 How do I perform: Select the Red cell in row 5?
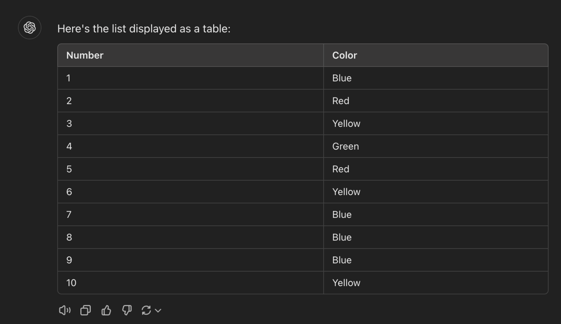[341, 169]
